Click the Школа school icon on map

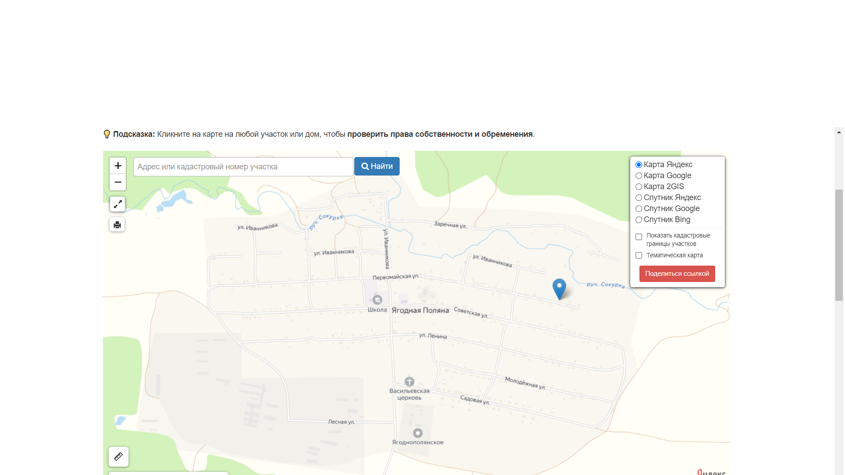(x=377, y=300)
